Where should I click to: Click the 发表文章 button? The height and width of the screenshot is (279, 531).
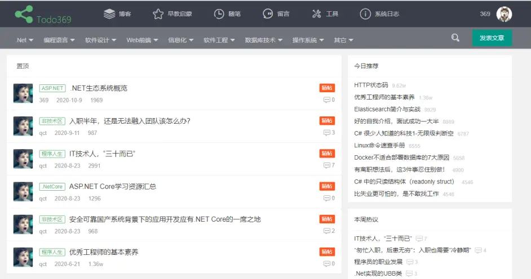492,38
